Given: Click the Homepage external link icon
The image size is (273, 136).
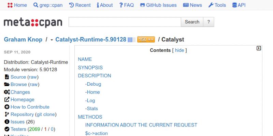Looking at the screenshot, I should [7, 100].
